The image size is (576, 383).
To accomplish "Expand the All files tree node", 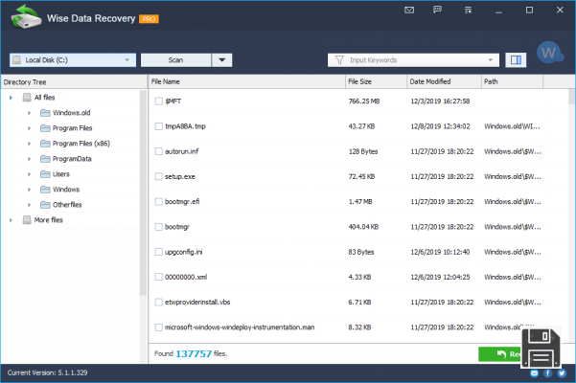I will point(11,98).
